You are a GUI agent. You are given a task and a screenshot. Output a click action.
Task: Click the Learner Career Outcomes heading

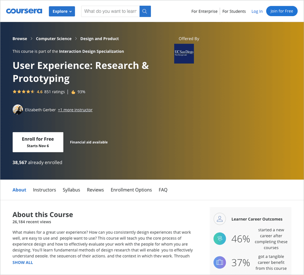pos(257,219)
